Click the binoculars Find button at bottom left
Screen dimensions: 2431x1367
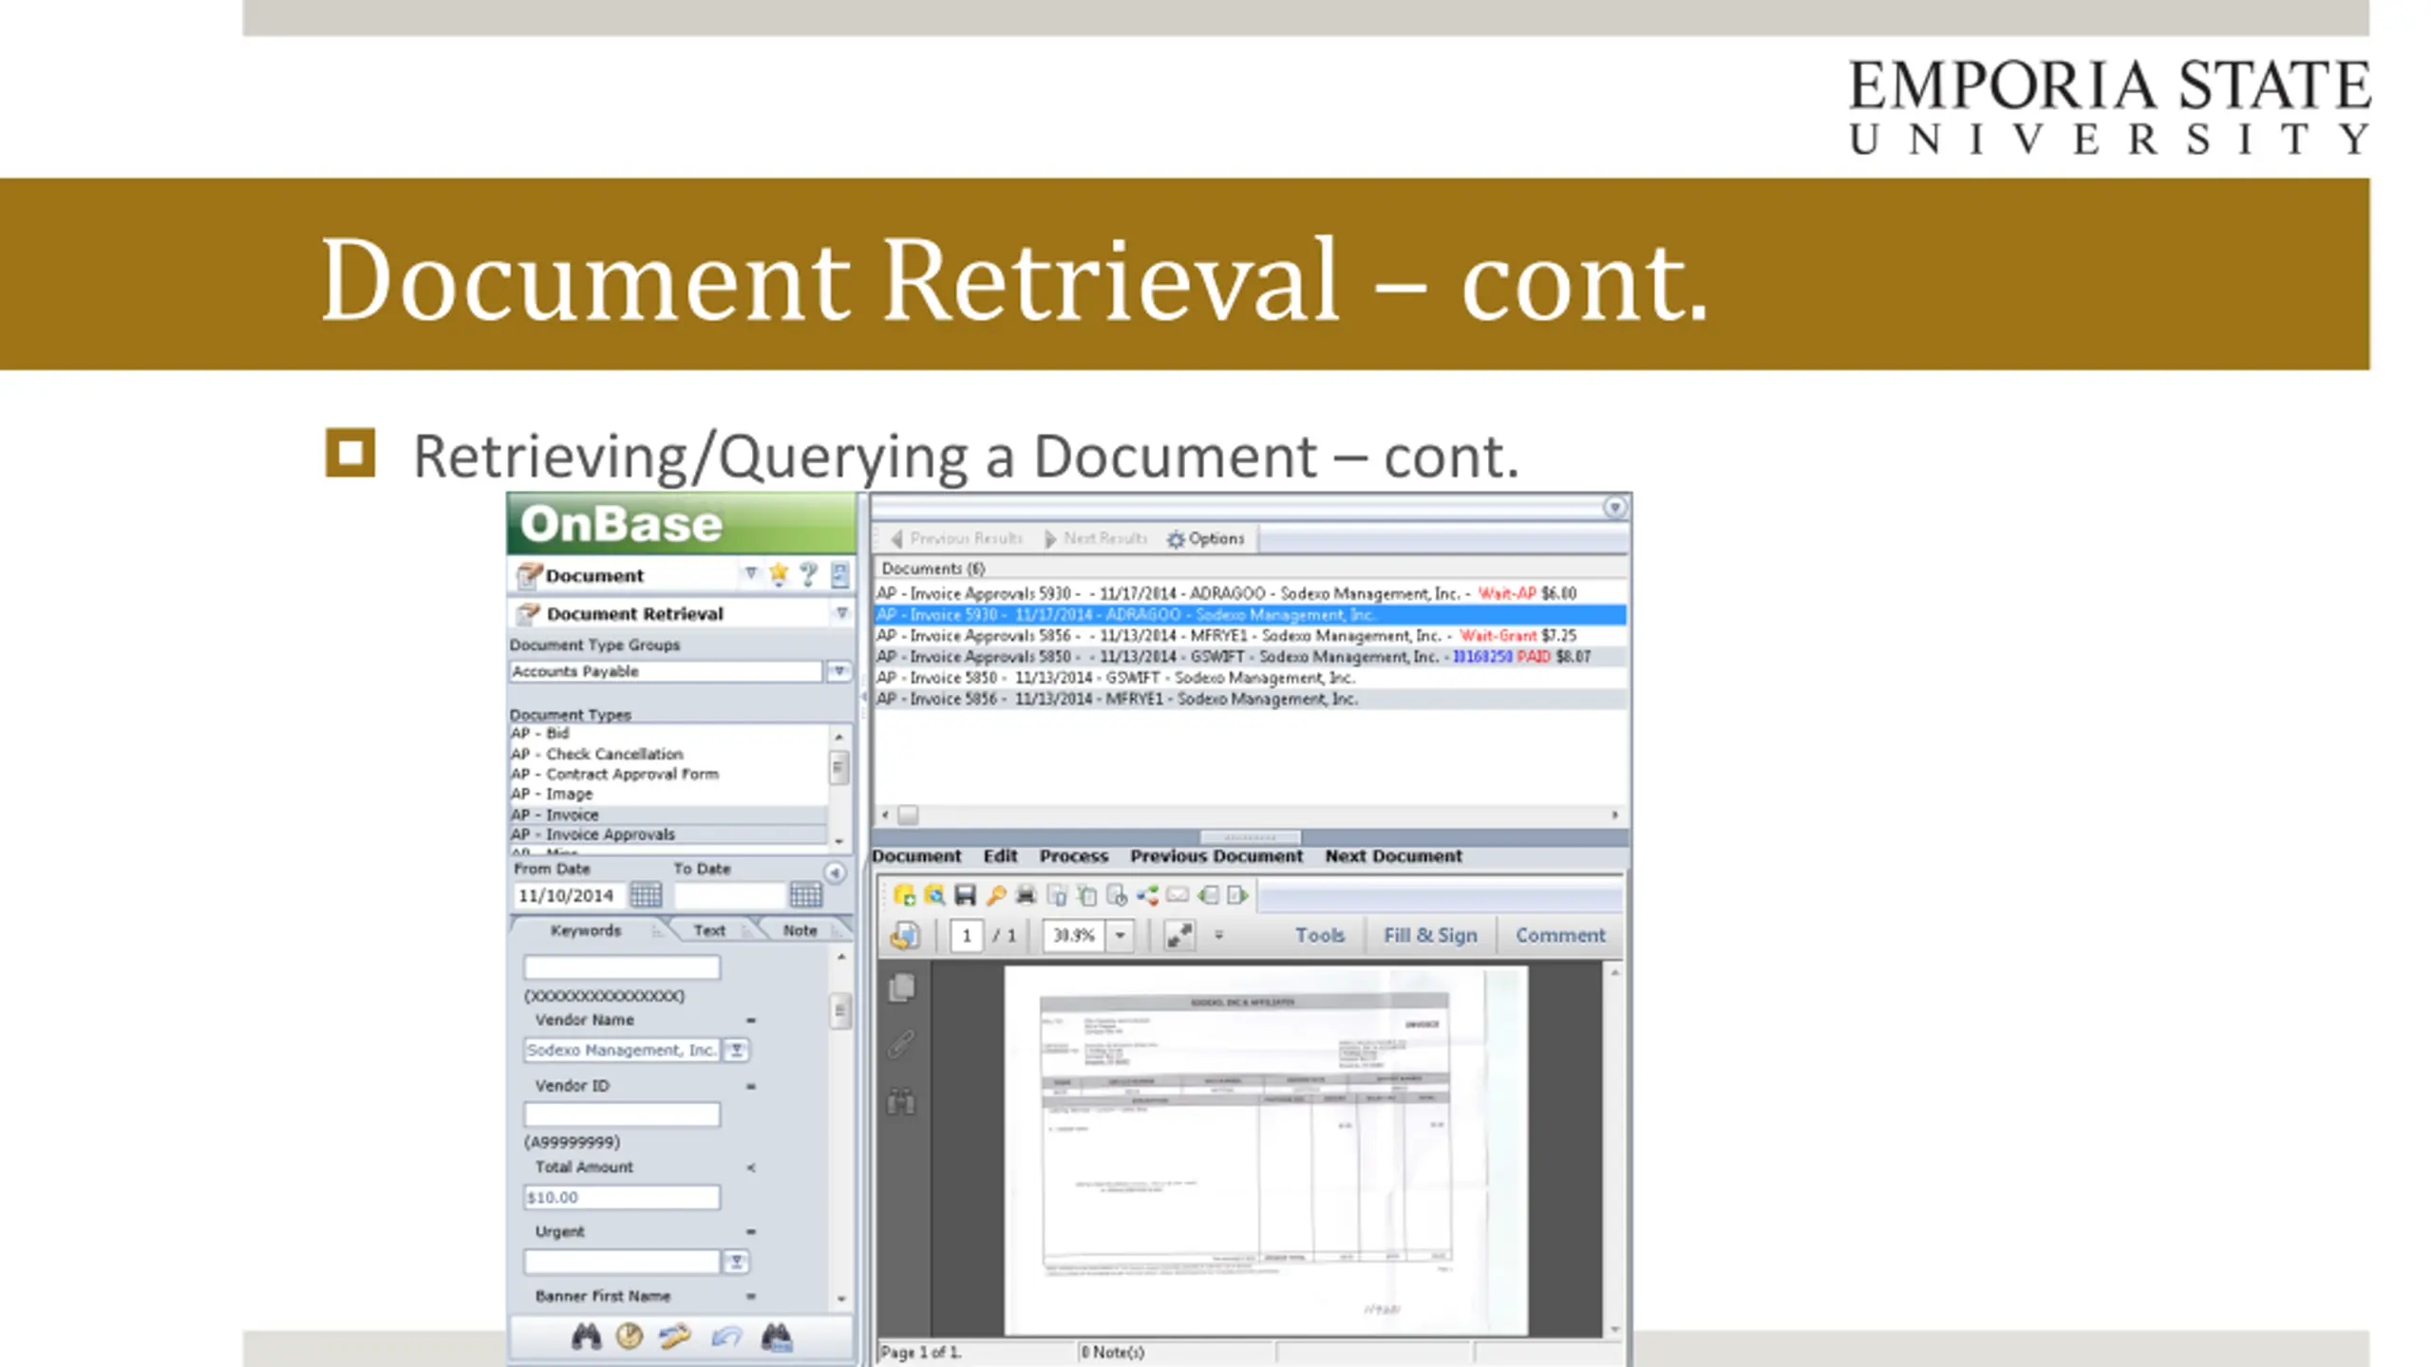coord(586,1337)
